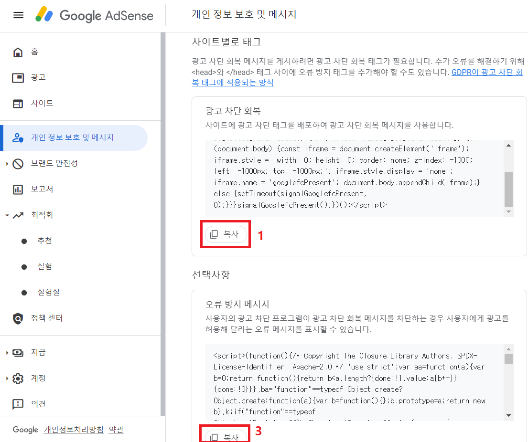Expand the 지급 section arrow
Screen dimensions: 528x442
click(7, 353)
